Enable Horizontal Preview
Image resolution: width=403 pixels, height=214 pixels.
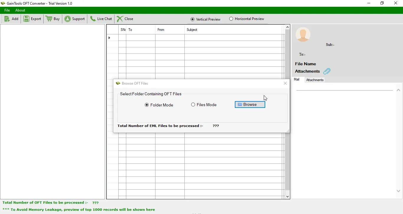(x=231, y=19)
